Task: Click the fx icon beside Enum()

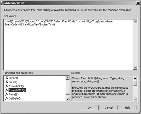Action: point(7,82)
